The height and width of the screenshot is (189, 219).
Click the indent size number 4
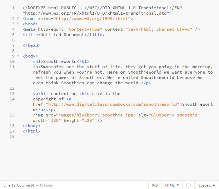(214, 185)
